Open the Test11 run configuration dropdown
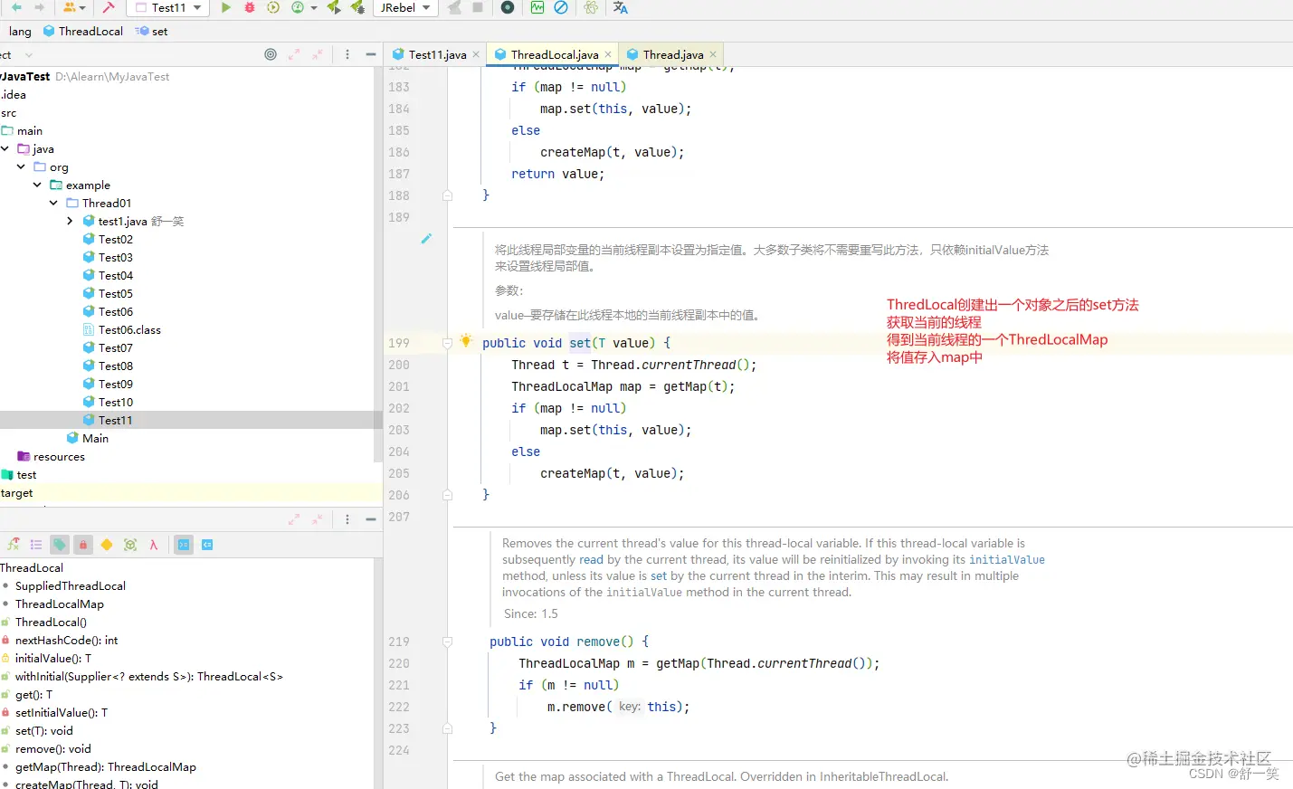 pos(168,7)
